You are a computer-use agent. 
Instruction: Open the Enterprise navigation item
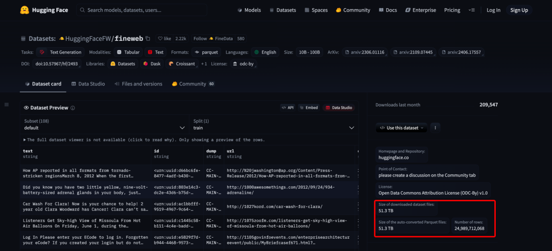420,10
